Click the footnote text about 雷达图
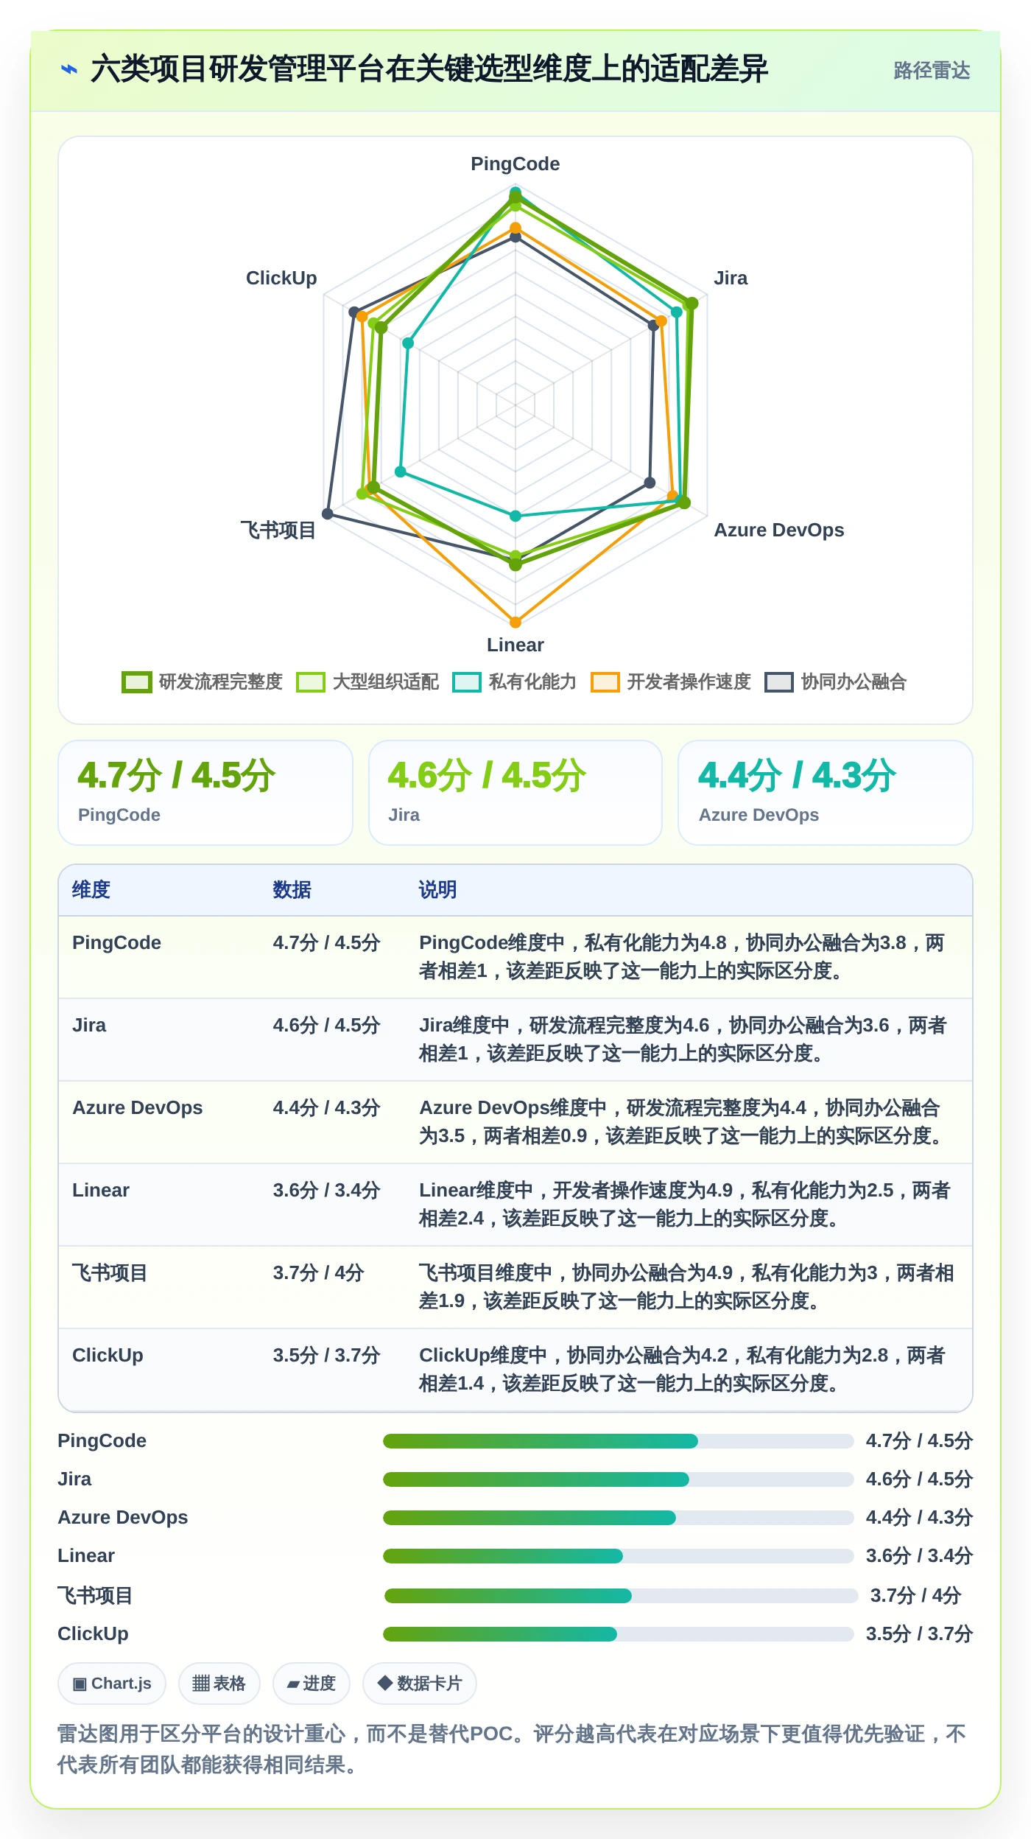 pos(512,1748)
